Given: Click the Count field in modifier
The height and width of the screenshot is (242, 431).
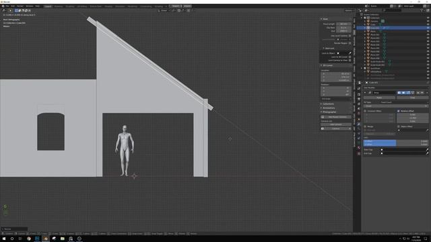Looking at the screenshot, I should click(x=395, y=106).
